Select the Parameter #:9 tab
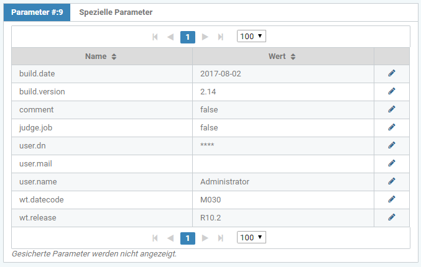 coord(37,12)
